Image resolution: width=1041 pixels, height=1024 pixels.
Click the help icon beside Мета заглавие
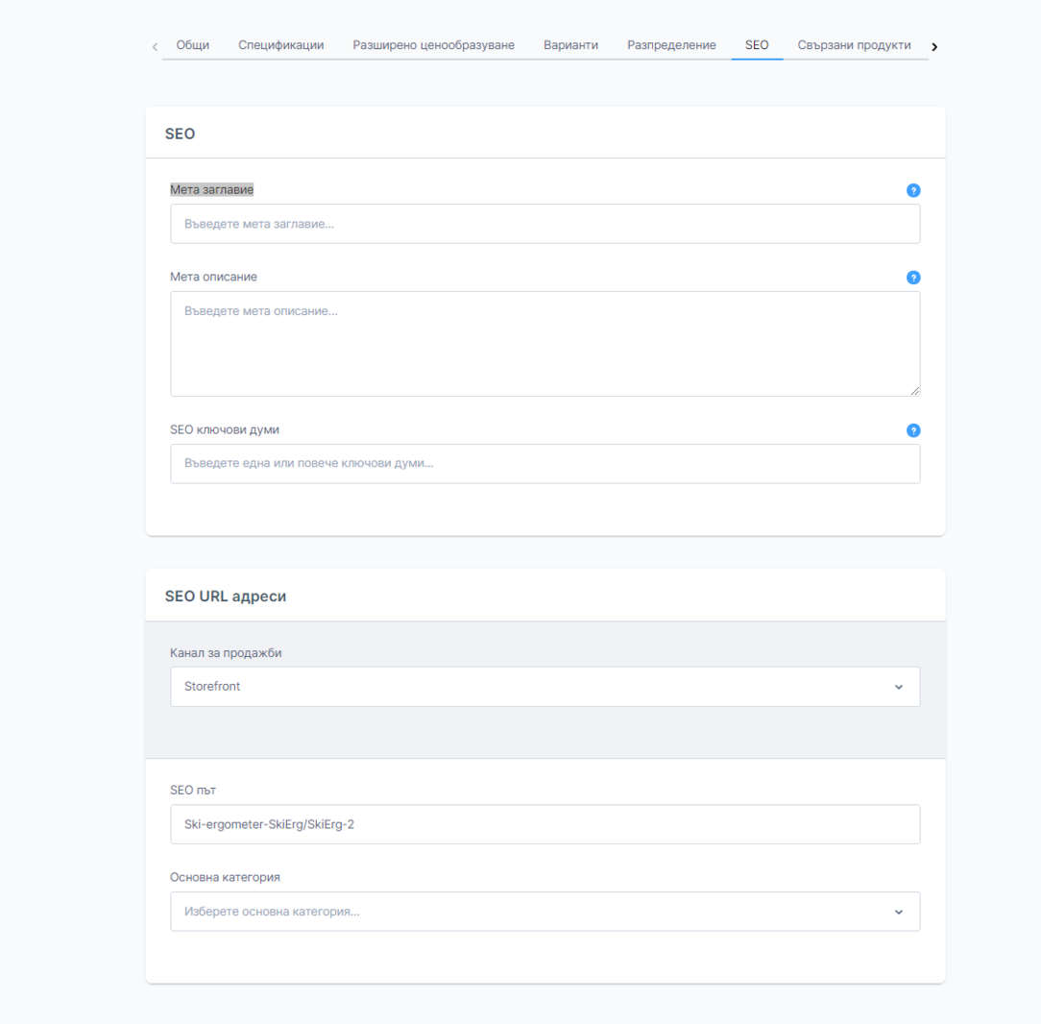coord(913,190)
